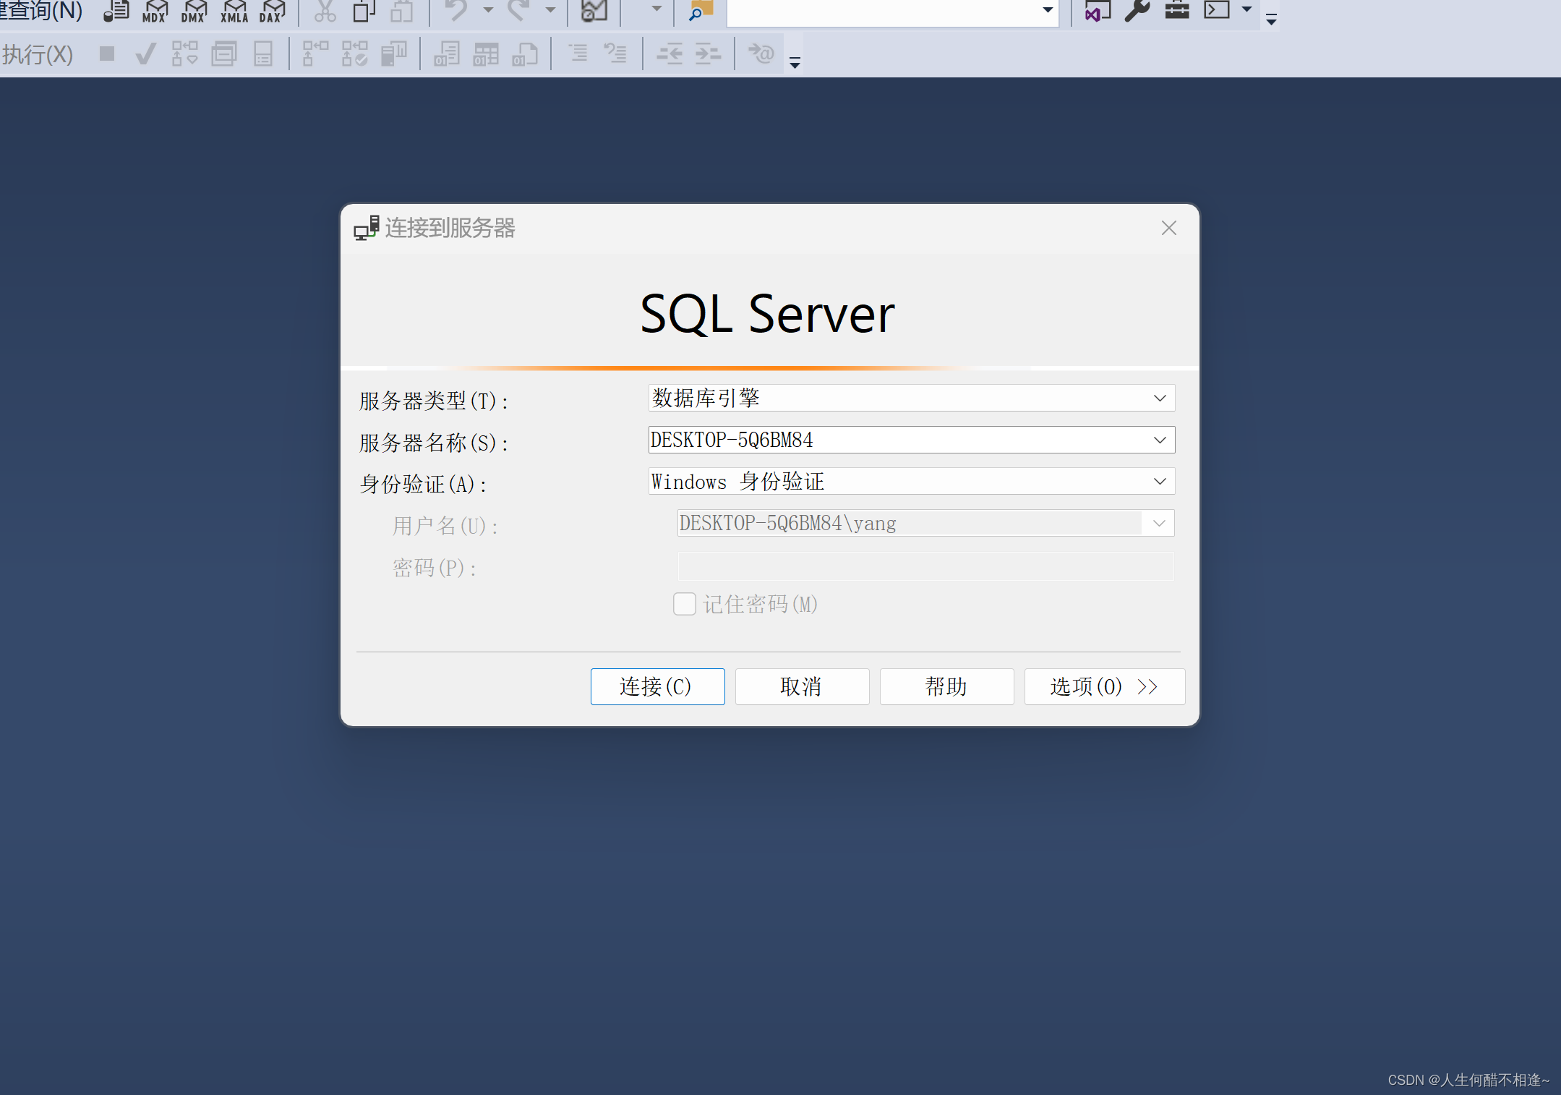The width and height of the screenshot is (1561, 1095).
Task: Enable the 记住密码(M) checkbox
Action: [x=684, y=603]
